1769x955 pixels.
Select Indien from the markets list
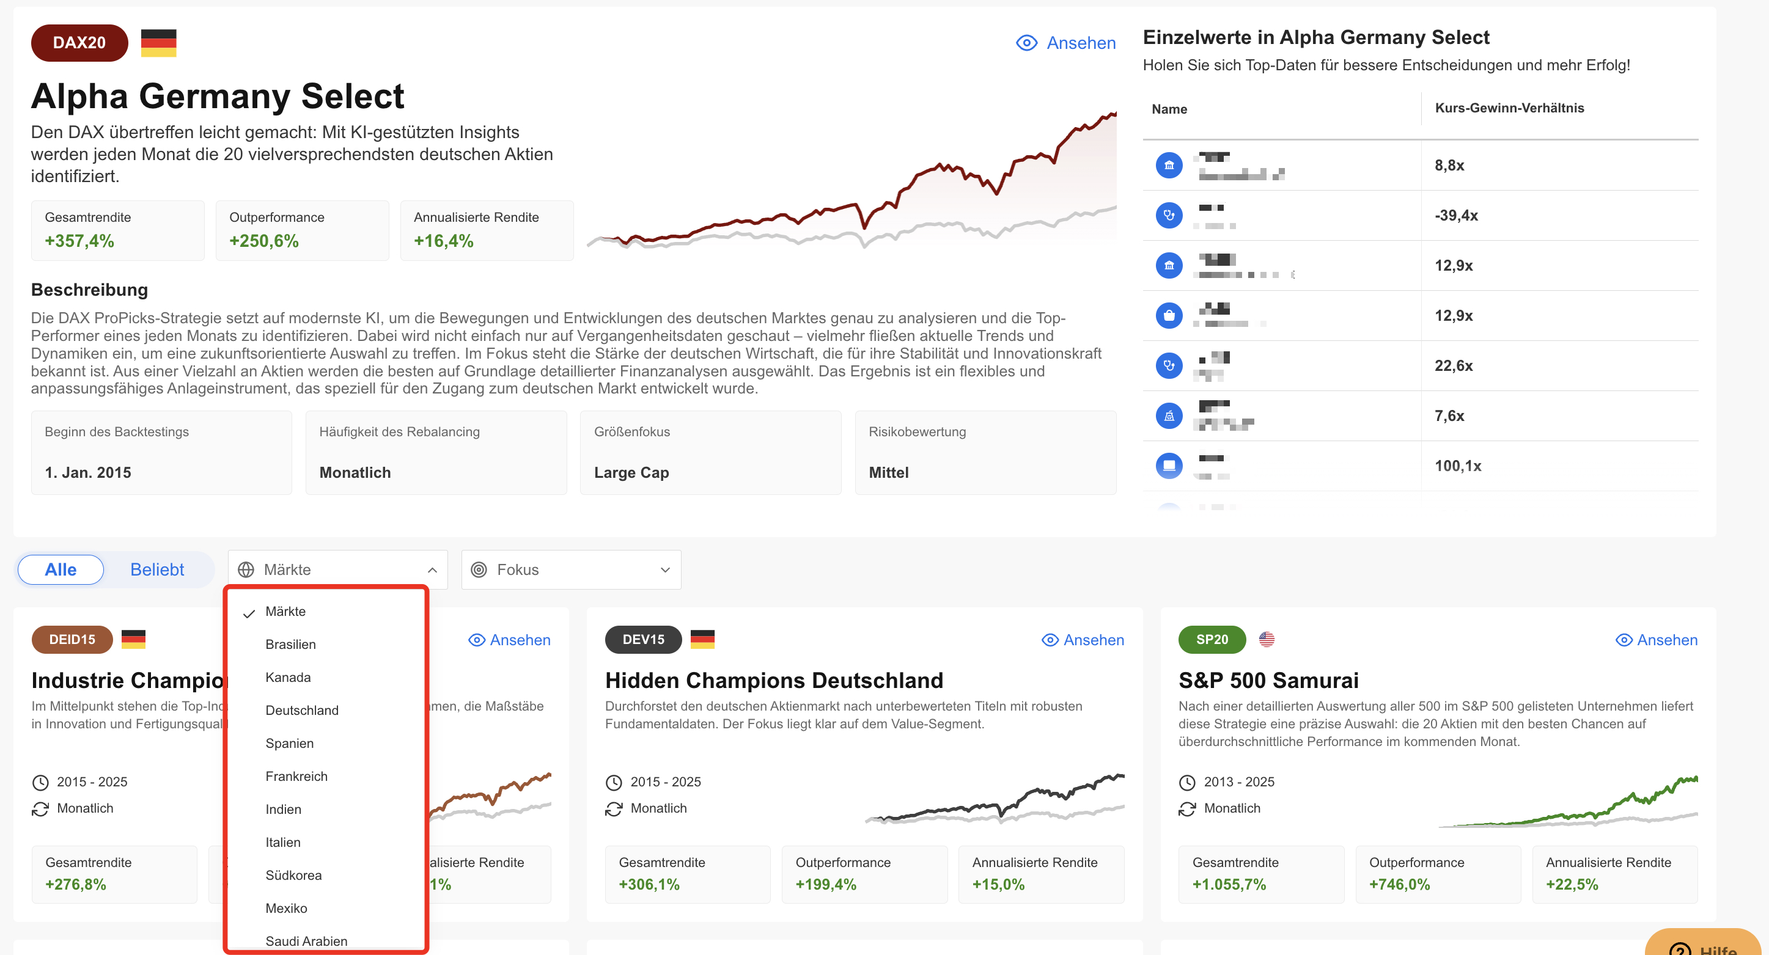tap(326, 810)
